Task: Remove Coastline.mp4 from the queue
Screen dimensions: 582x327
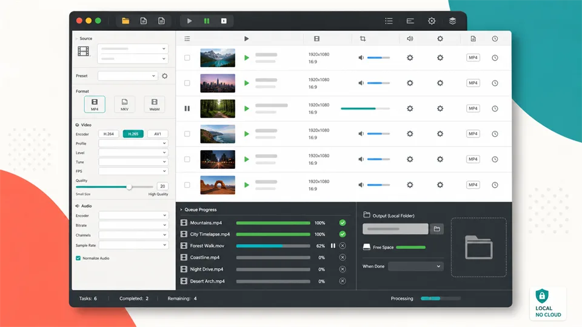Action: [343, 257]
